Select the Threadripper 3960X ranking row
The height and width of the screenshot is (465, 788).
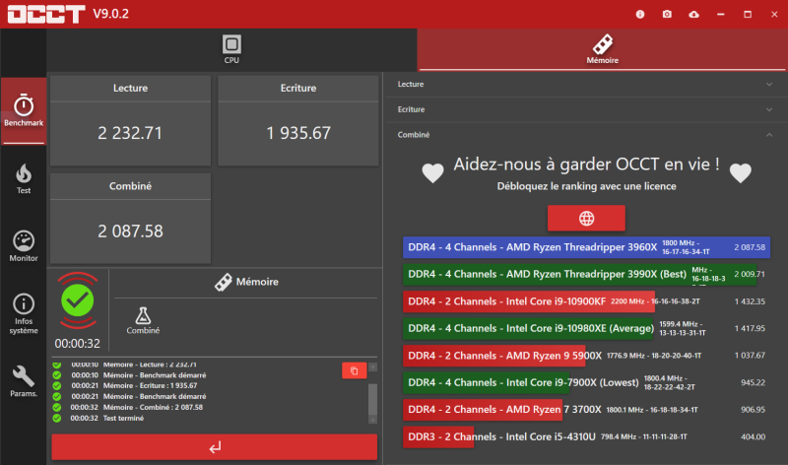[x=586, y=247]
